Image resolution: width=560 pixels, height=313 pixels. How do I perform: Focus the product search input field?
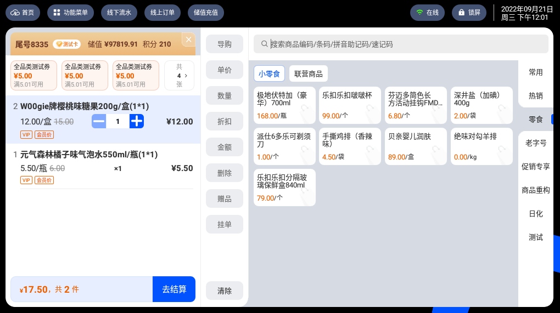point(406,44)
